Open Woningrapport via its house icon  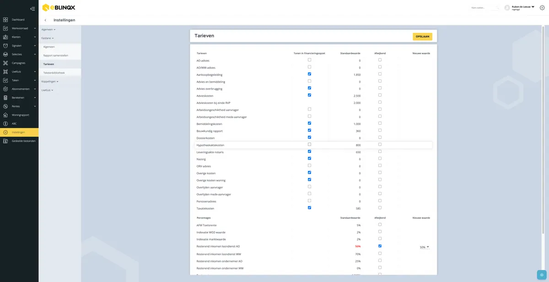(5, 115)
